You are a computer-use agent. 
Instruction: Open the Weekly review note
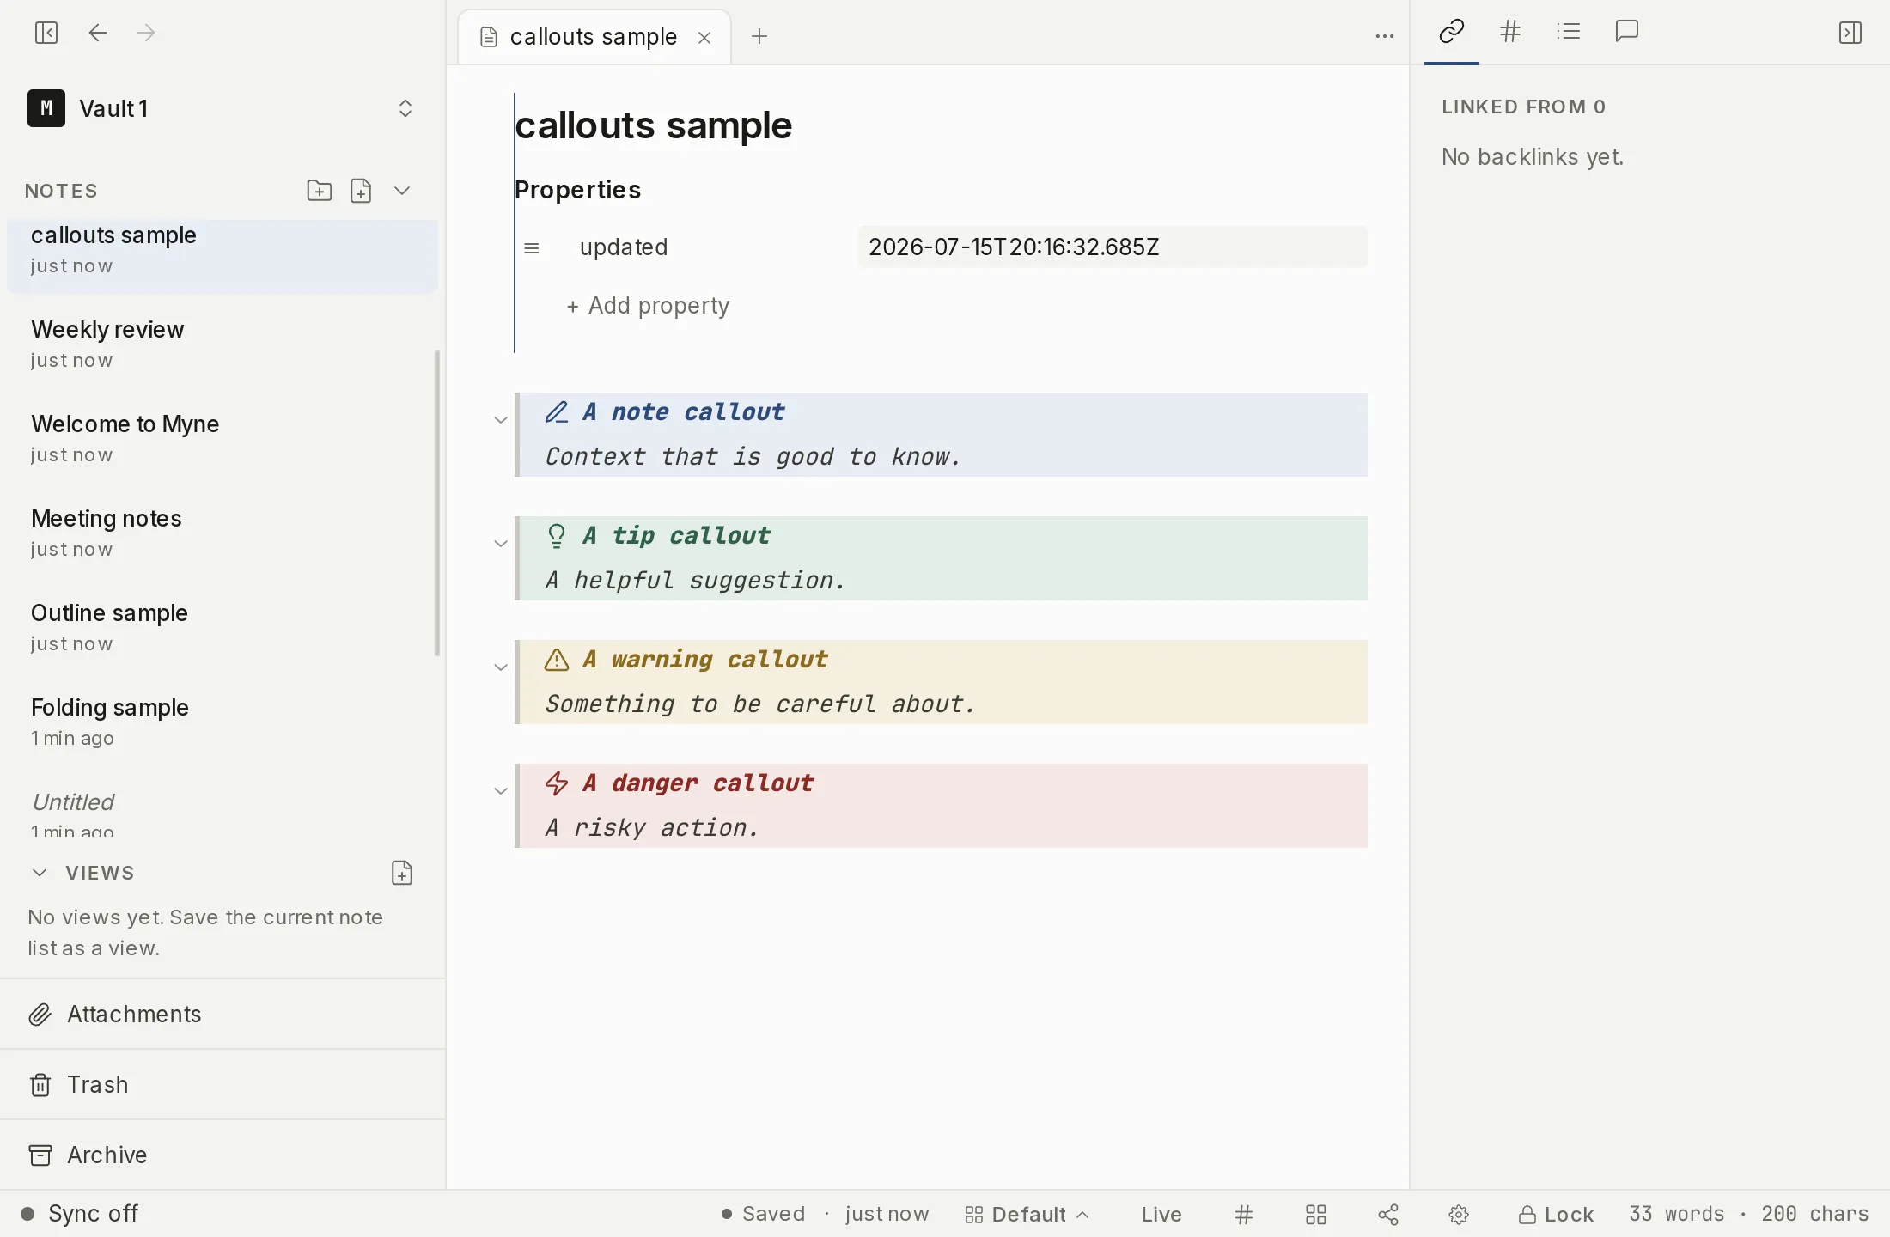(x=223, y=344)
